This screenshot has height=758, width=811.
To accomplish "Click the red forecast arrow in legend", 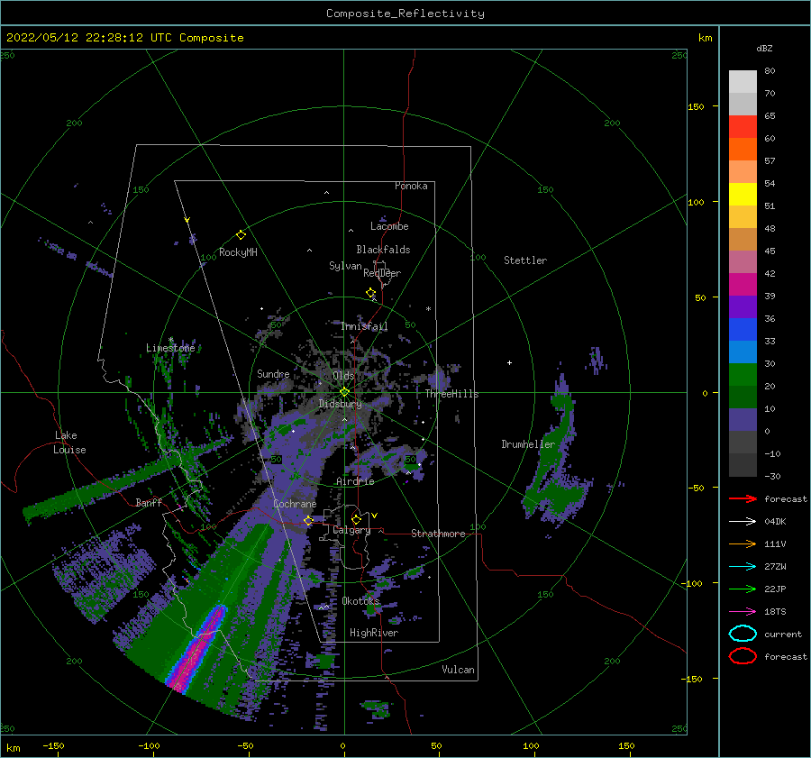I will (x=743, y=498).
